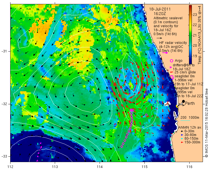Click the black altimetric velocity arrow in legend
The image size is (210, 170).
[159, 38]
